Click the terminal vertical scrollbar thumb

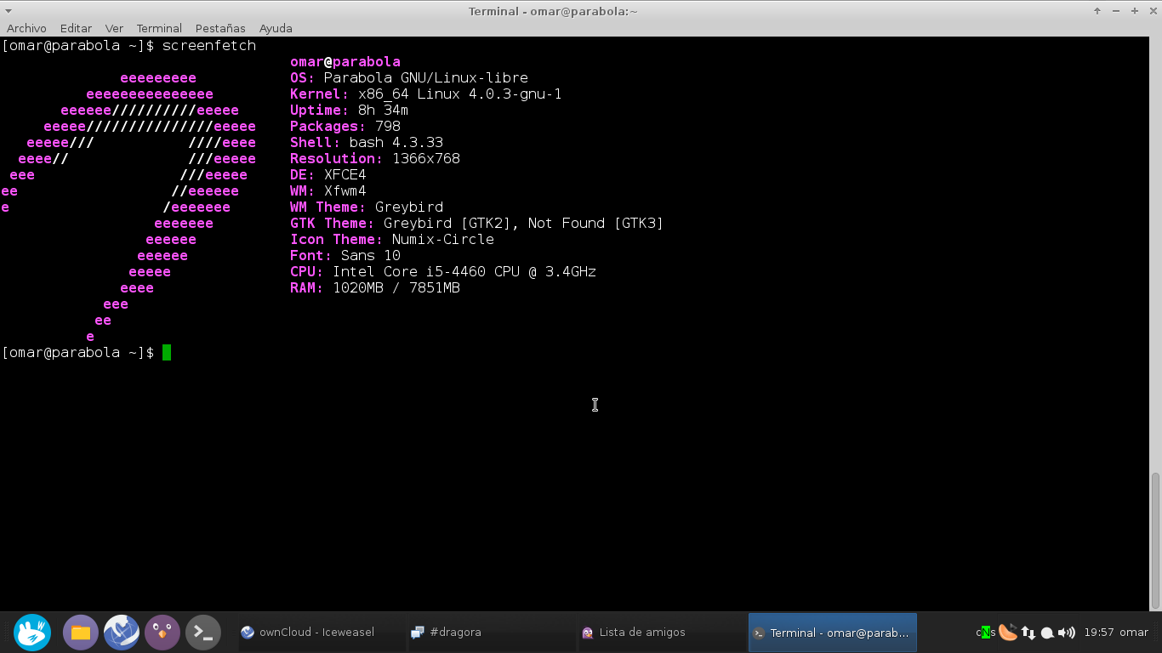click(x=1155, y=541)
